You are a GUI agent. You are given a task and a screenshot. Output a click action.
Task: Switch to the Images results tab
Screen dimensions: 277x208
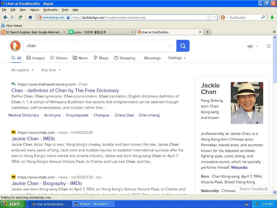(x=35, y=58)
